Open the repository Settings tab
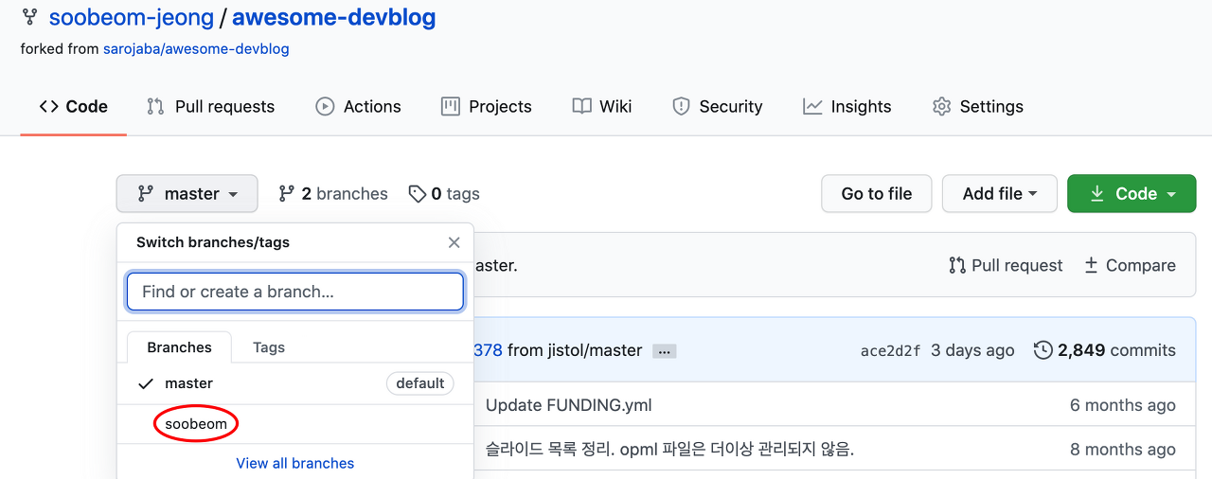The image size is (1212, 479). 977,106
